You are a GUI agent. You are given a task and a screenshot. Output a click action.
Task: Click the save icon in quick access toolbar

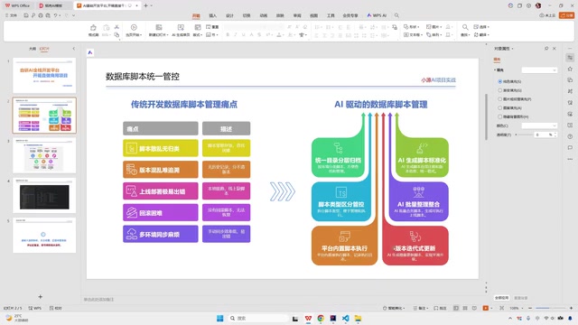[x=26, y=15]
